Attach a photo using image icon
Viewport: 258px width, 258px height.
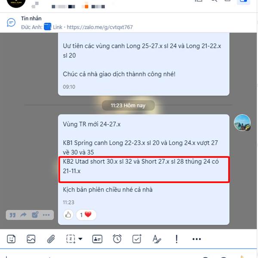click(31, 239)
